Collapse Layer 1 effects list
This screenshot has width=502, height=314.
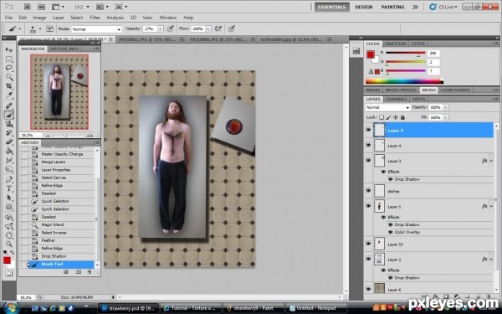click(491, 207)
